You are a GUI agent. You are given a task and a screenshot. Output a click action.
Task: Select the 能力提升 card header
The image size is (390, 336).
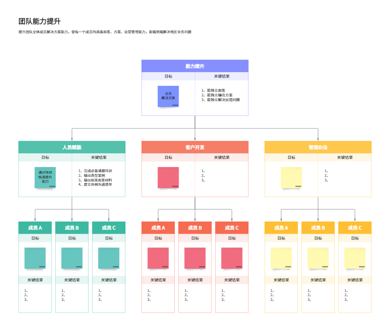pyautogui.click(x=195, y=66)
